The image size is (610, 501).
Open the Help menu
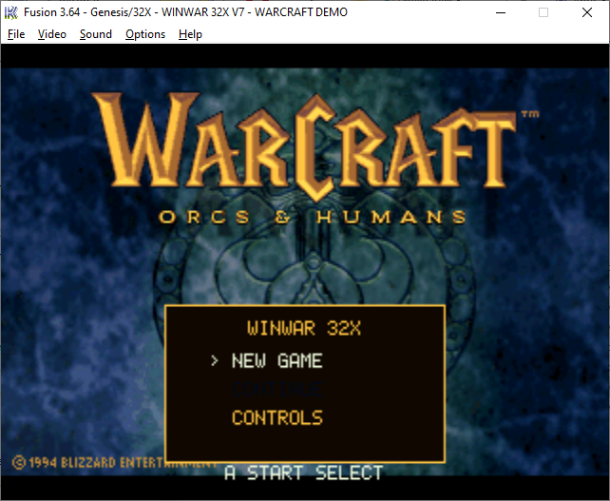coord(190,34)
